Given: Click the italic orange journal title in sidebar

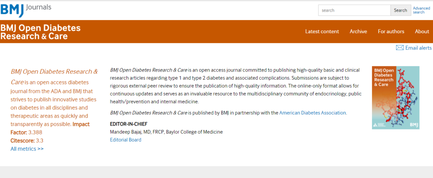Looking at the screenshot, I should click(x=54, y=72).
